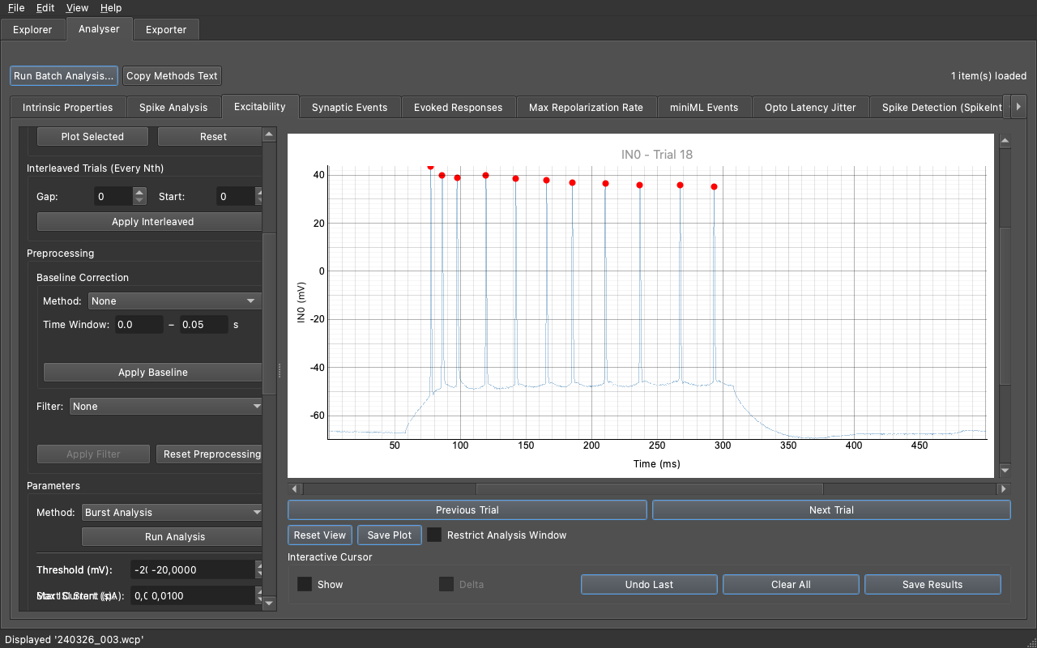The width and height of the screenshot is (1037, 648).
Task: Select the Analyser tab
Action: (x=99, y=29)
